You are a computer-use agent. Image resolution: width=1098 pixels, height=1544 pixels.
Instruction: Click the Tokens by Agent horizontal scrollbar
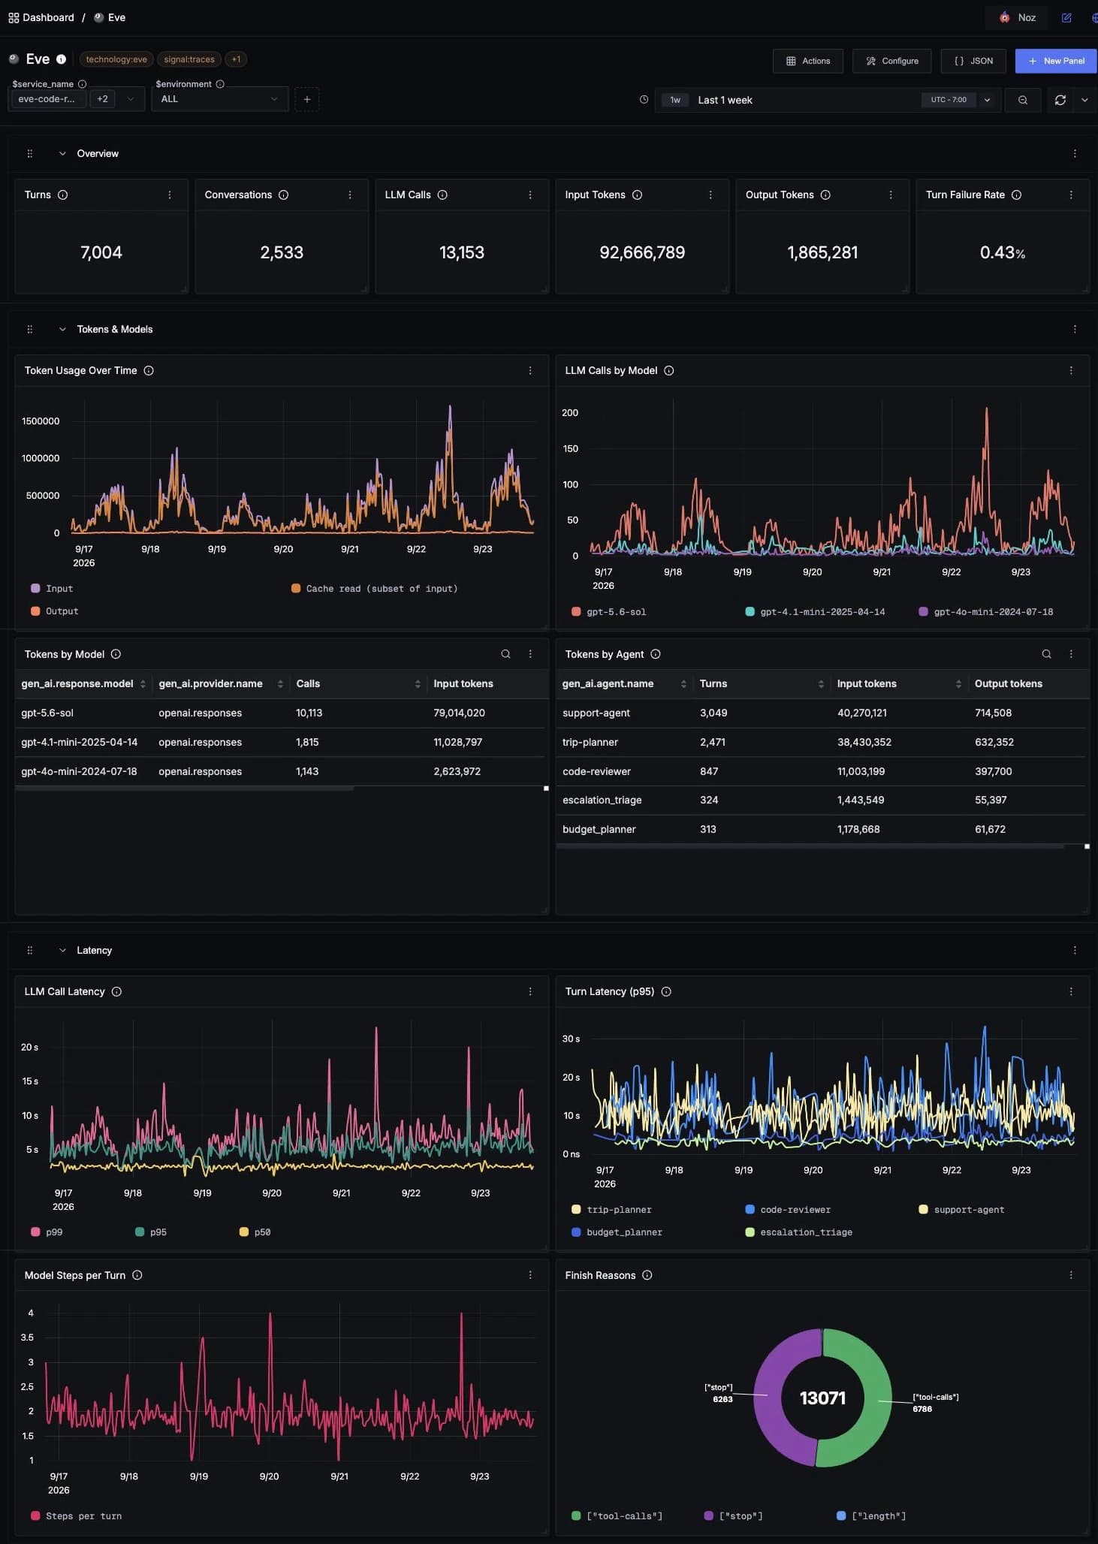point(810,846)
